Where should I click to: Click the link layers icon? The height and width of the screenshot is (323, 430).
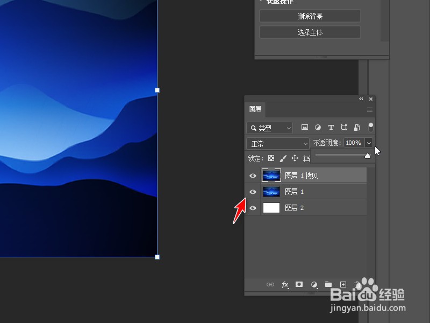270,285
